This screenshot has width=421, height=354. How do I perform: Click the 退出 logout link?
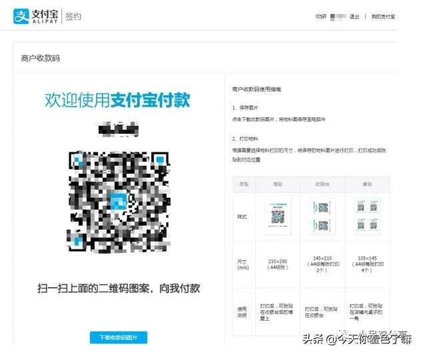(x=354, y=17)
